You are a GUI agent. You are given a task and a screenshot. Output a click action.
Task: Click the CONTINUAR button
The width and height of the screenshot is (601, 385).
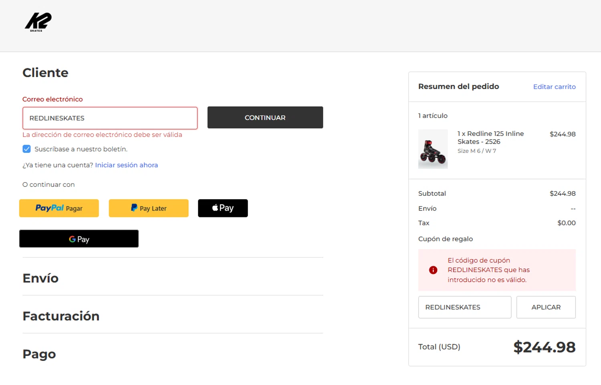click(x=265, y=118)
